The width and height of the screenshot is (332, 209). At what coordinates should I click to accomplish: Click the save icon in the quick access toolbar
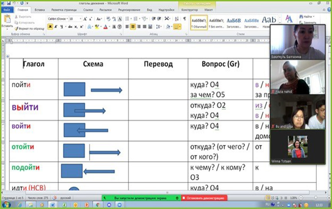click(9, 3)
